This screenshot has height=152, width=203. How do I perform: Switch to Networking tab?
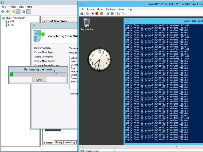tap(70, 142)
